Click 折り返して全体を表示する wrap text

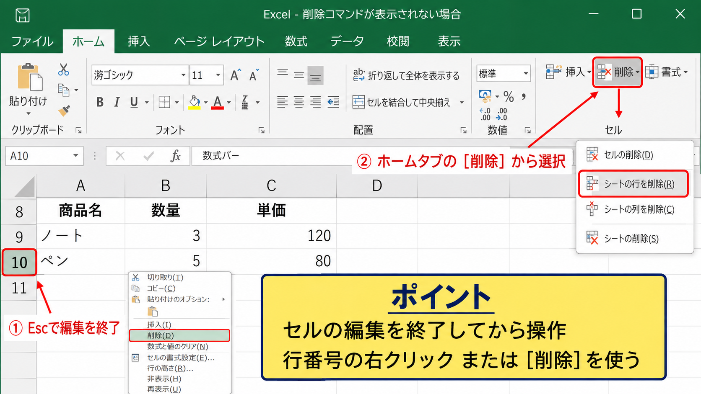[406, 75]
